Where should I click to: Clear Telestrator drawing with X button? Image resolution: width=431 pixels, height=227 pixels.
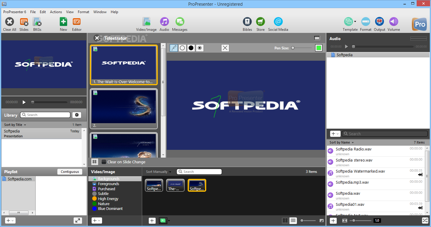pos(225,48)
